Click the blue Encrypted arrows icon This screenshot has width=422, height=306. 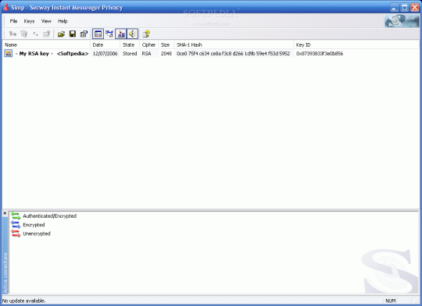pyautogui.click(x=16, y=225)
